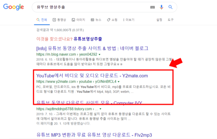This screenshot has width=217, height=139.
Task: Open the Flv2mp3 result title
Action: 94,135
